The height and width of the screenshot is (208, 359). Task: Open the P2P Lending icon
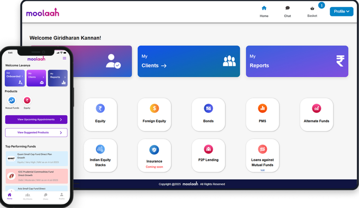click(x=208, y=150)
